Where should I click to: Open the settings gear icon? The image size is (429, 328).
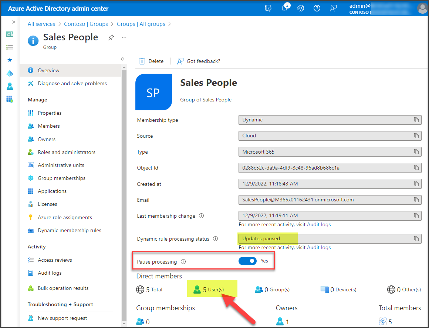point(301,8)
